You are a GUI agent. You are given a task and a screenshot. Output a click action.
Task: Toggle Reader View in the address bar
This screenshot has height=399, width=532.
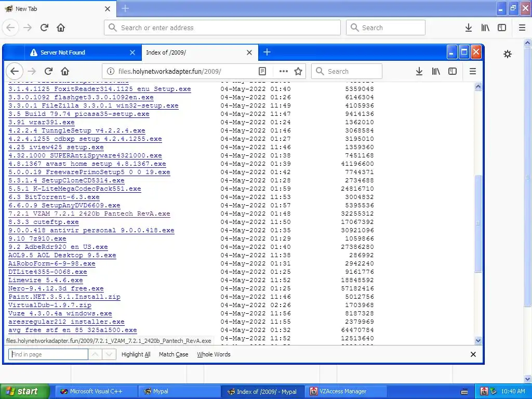(x=262, y=71)
